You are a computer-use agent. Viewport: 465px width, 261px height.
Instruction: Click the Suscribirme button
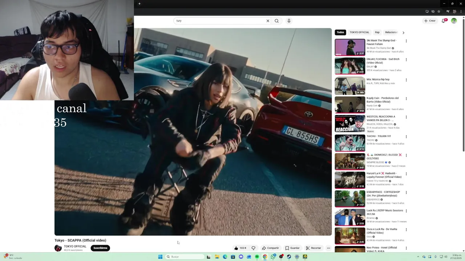[100, 248]
